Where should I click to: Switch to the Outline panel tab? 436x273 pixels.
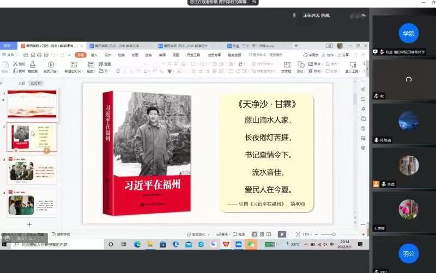(x=21, y=83)
